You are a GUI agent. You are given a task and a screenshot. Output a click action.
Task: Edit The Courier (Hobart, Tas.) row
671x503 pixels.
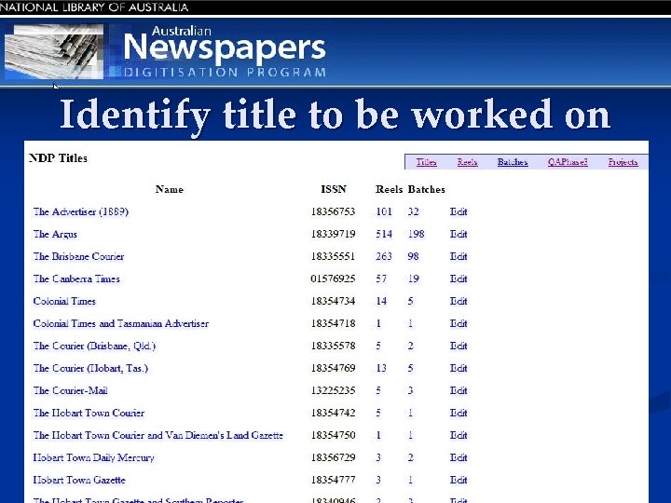[459, 368]
